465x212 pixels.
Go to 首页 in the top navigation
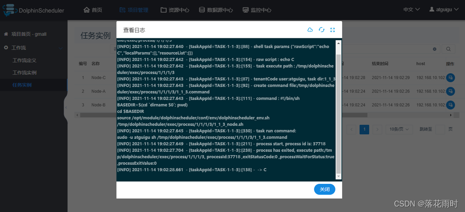[x=93, y=10]
